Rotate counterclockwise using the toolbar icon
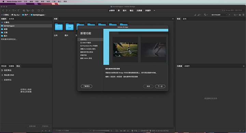The image size is (246, 133). coord(39,11)
